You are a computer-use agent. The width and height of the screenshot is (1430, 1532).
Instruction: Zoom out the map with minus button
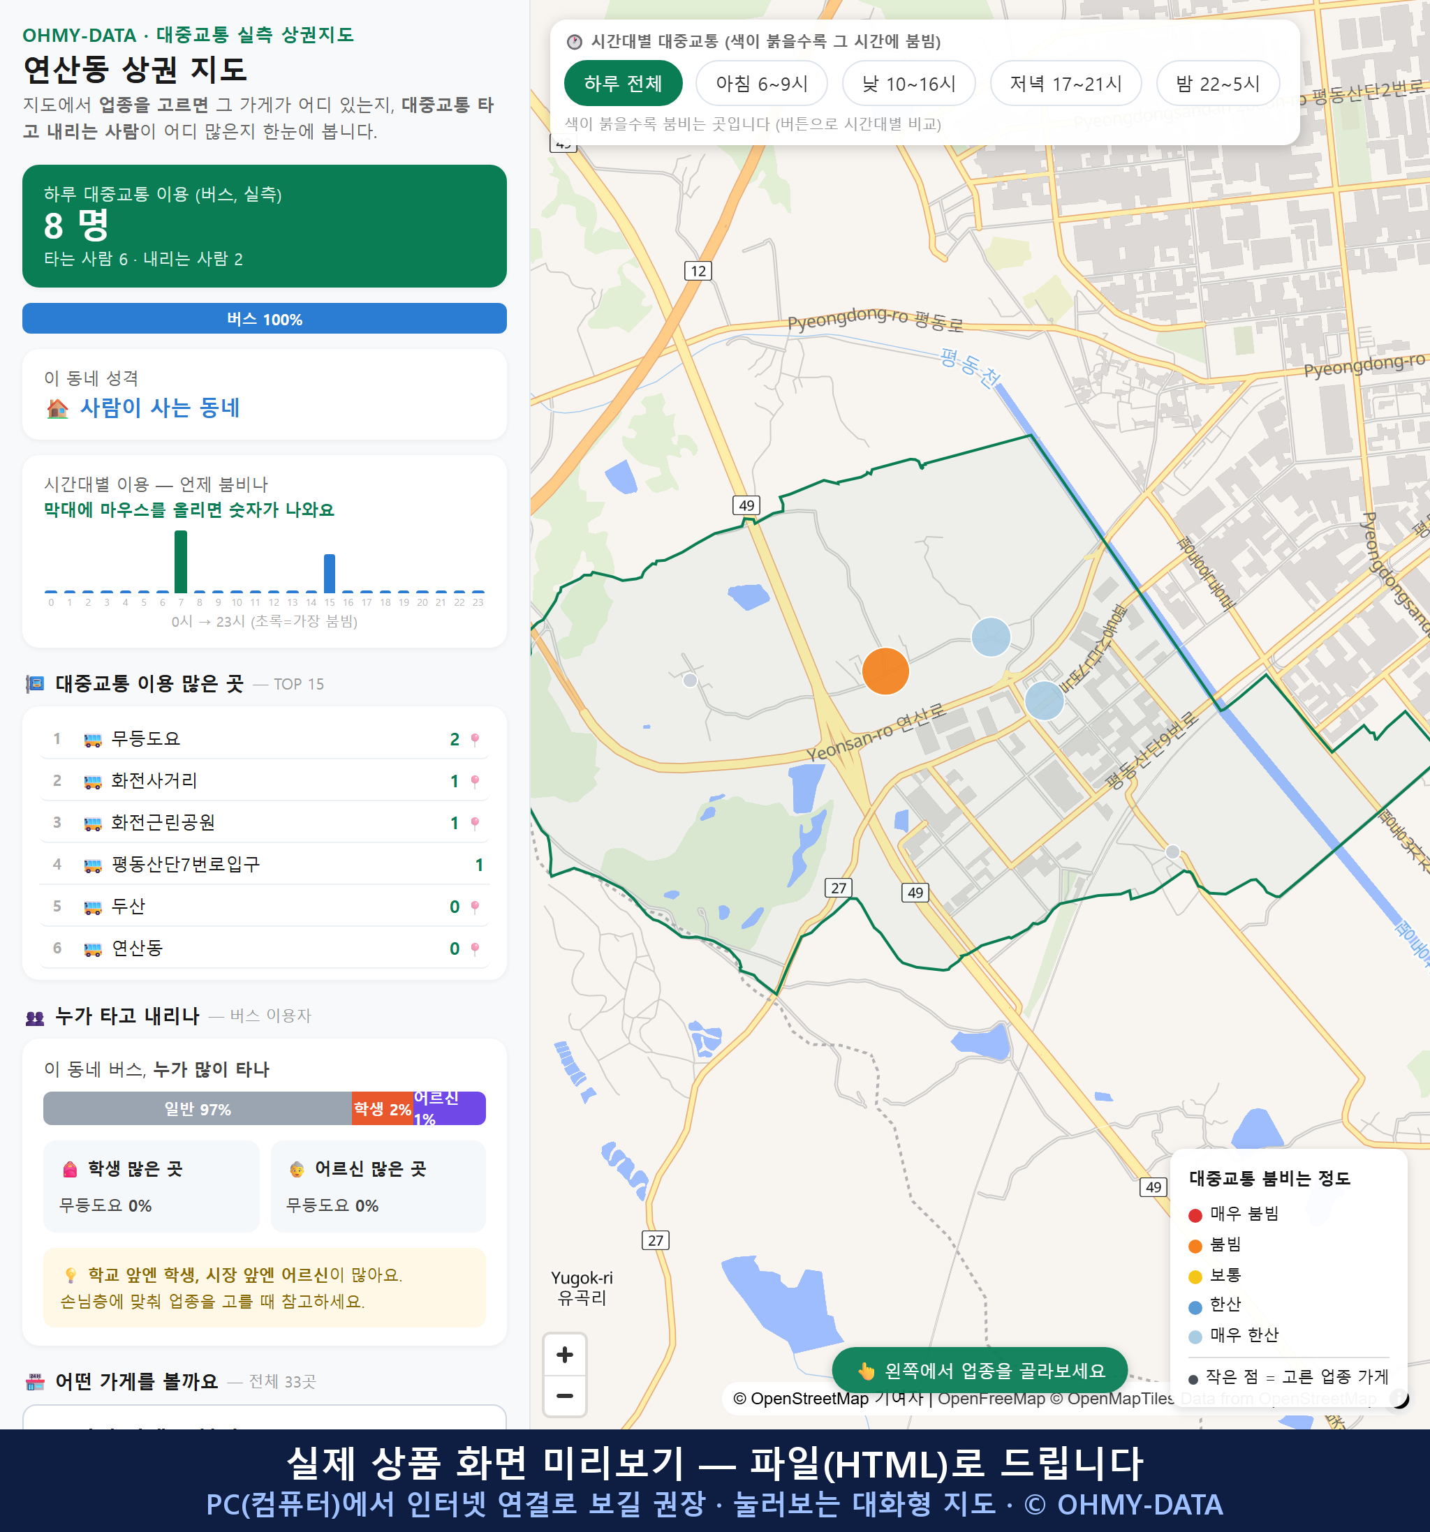[x=564, y=1396]
